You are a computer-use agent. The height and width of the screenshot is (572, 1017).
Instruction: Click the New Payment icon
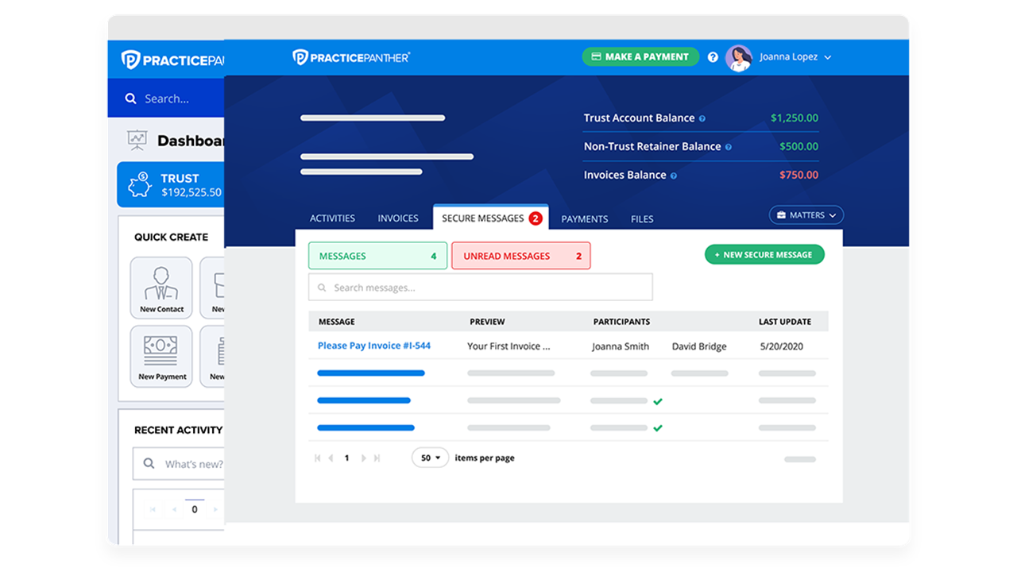161,356
